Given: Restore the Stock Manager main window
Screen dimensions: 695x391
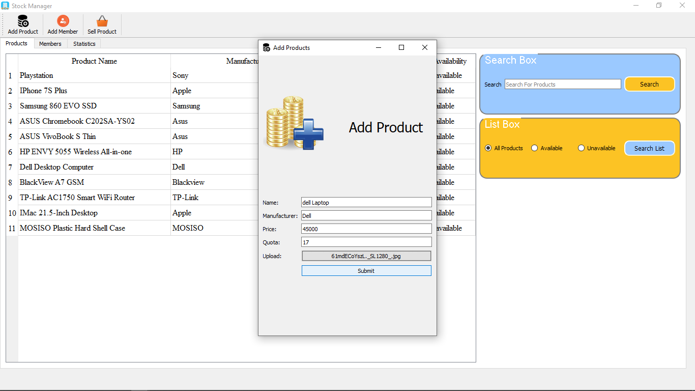Looking at the screenshot, I should click(x=659, y=5).
